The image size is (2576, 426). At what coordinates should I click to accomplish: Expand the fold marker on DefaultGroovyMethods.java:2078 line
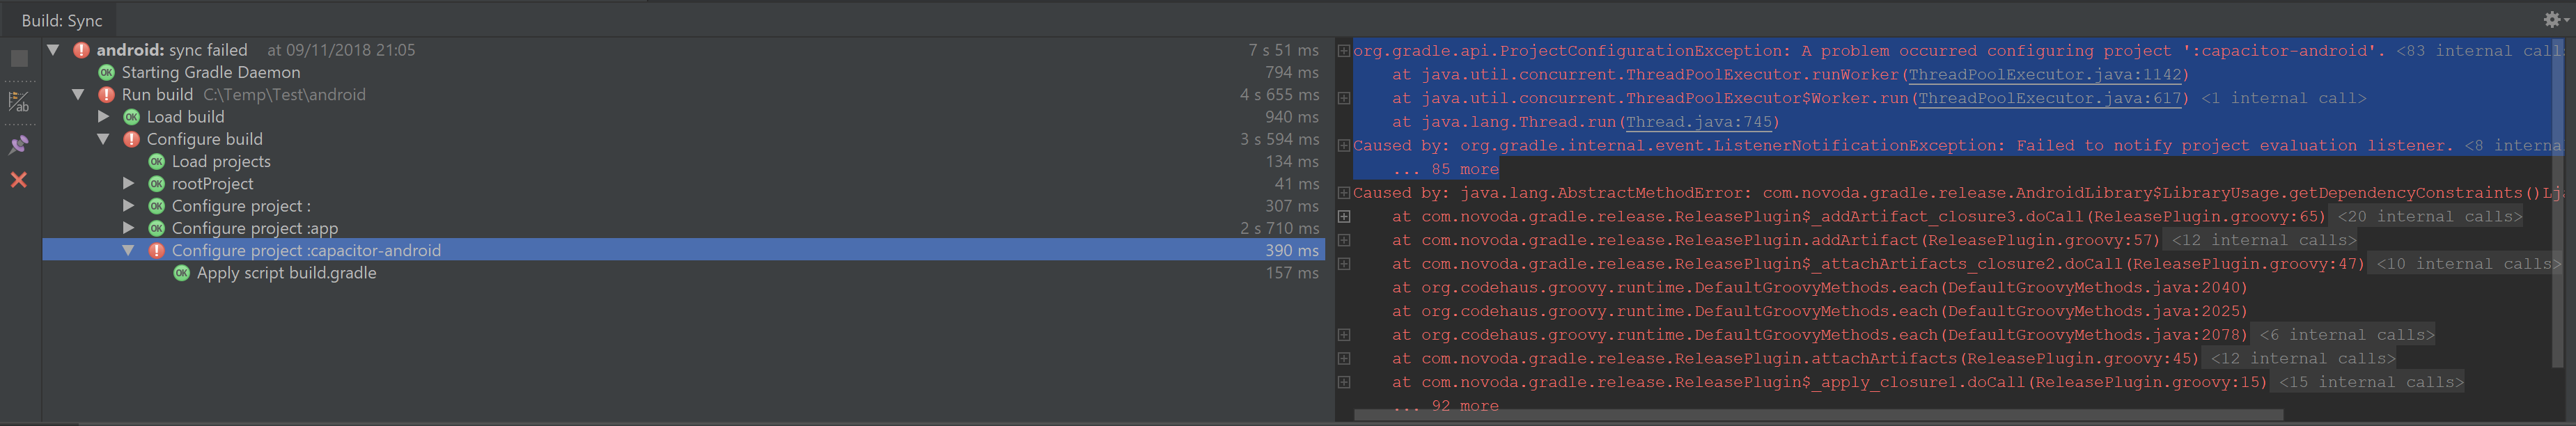pyautogui.click(x=1344, y=335)
